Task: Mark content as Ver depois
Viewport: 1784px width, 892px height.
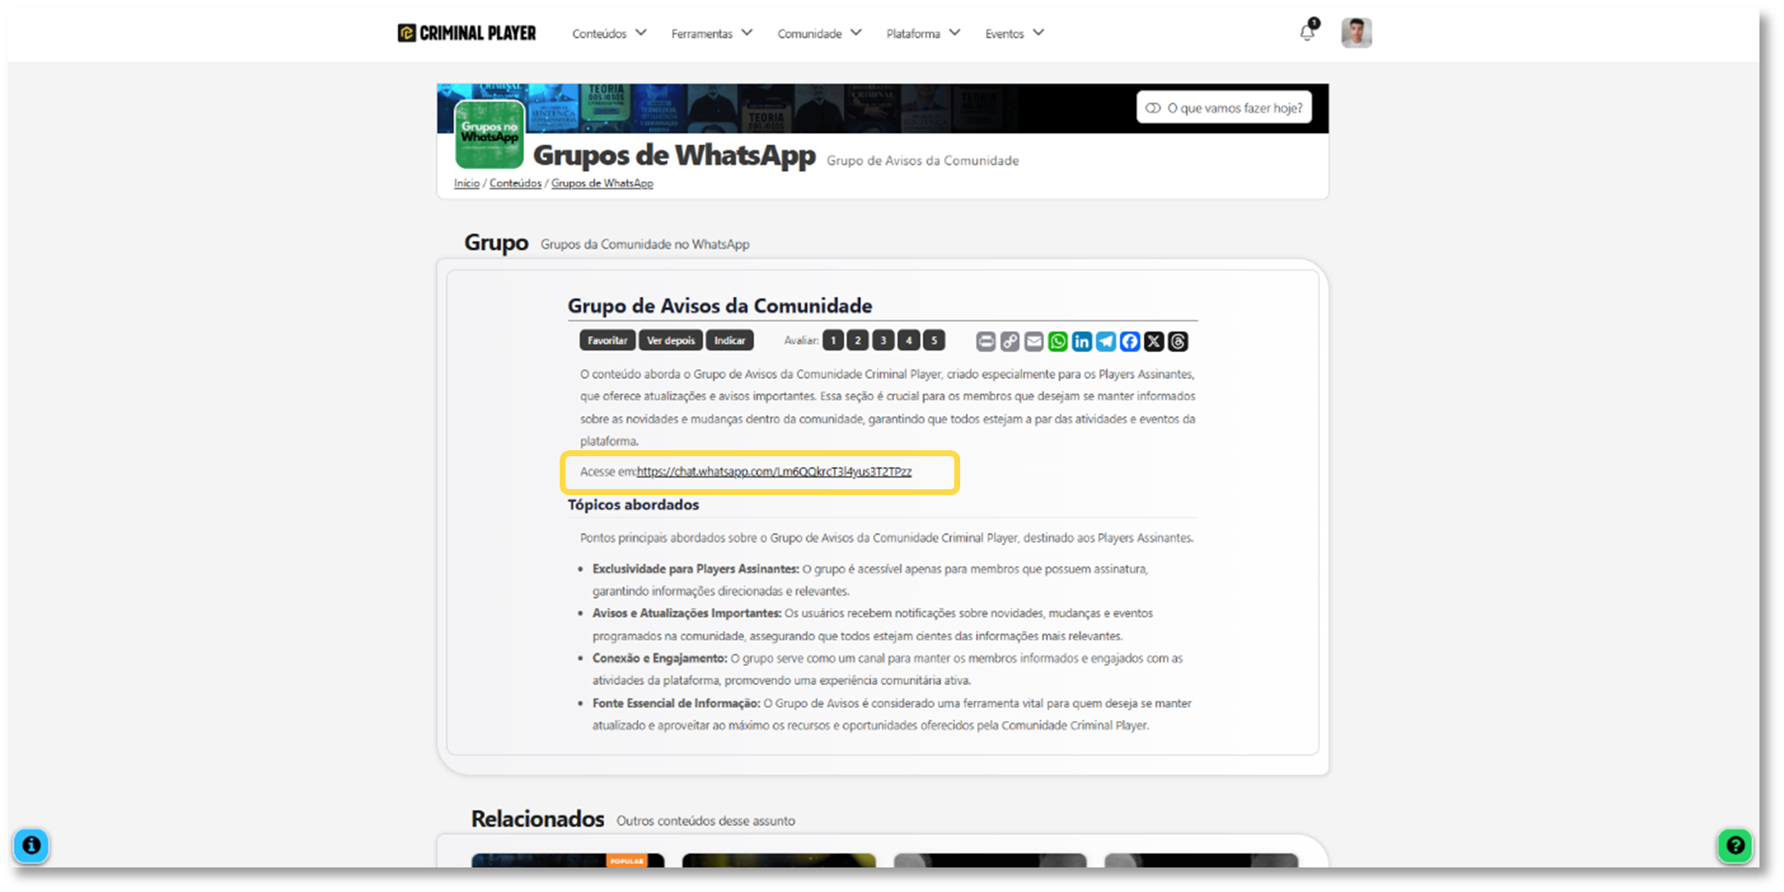Action: tap(670, 339)
